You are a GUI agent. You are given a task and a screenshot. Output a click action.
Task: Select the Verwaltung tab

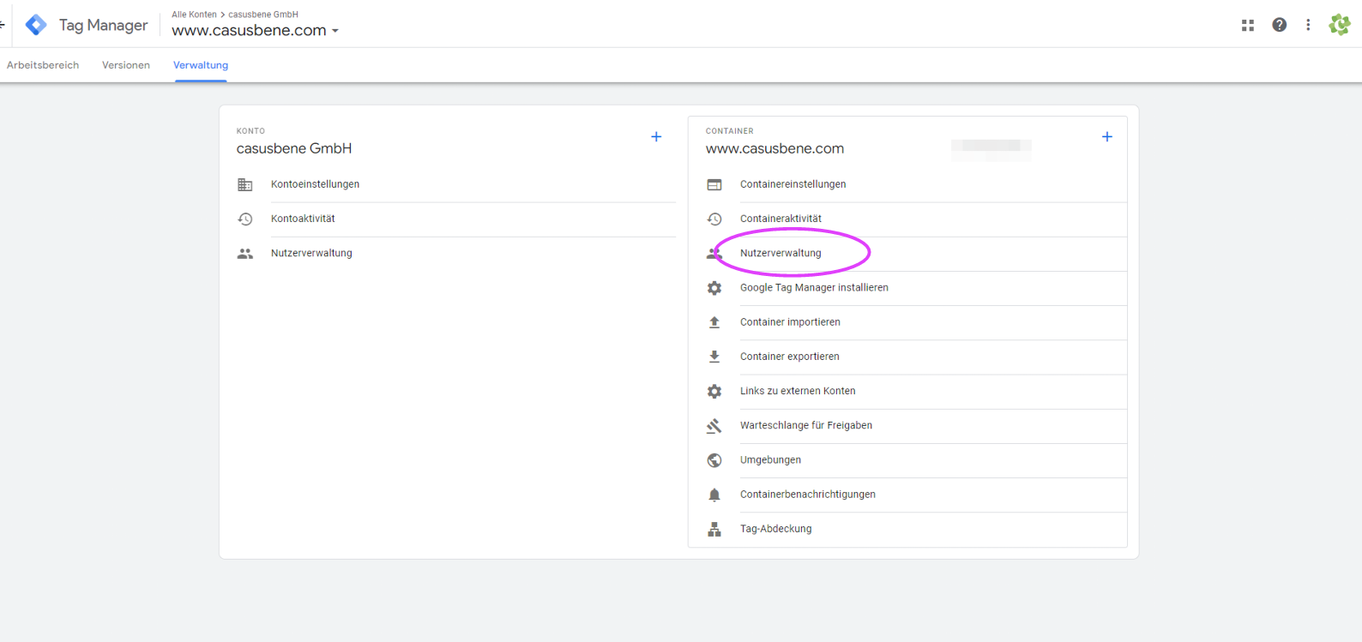pyautogui.click(x=201, y=65)
